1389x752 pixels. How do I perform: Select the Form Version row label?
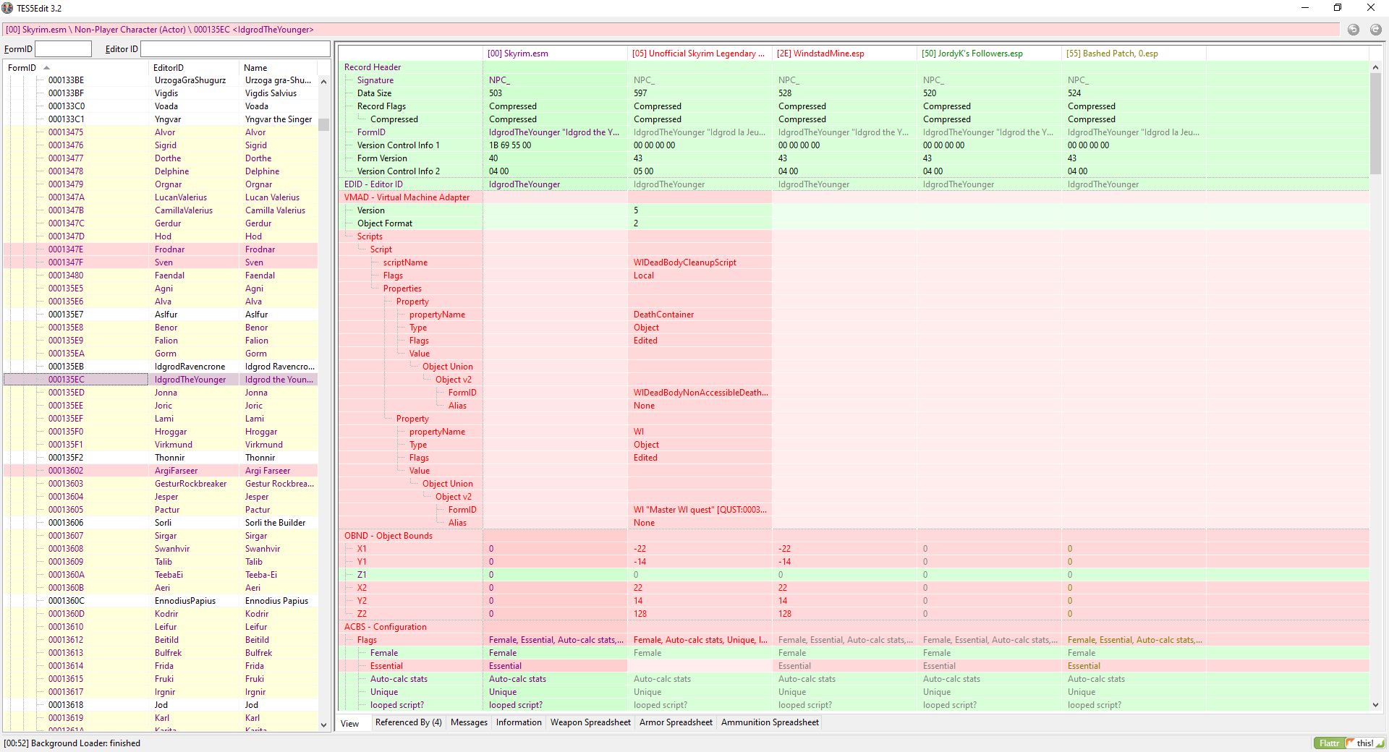point(382,158)
